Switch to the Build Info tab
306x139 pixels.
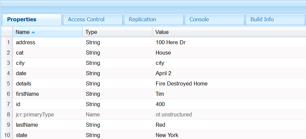coord(262,19)
